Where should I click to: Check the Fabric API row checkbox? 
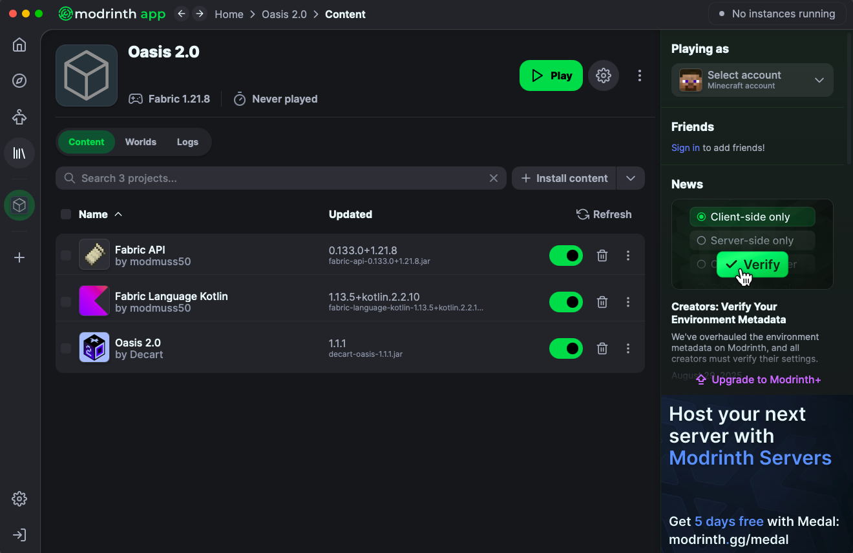click(66, 256)
